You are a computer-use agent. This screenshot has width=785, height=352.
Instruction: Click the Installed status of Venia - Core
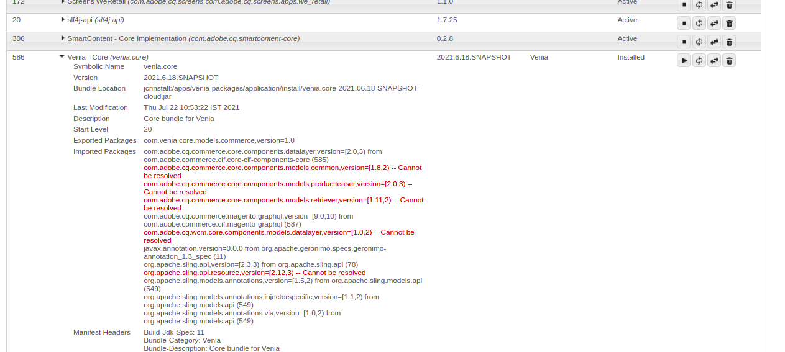pyautogui.click(x=631, y=57)
